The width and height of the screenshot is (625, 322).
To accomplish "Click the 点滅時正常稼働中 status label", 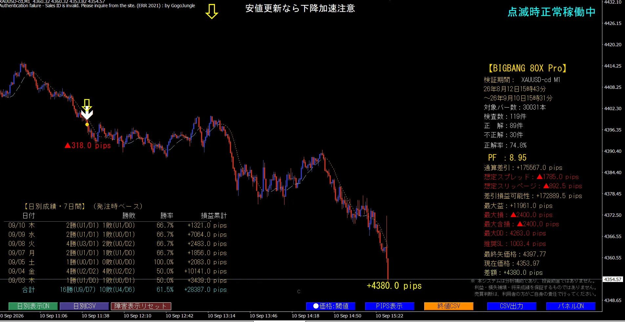I will (x=552, y=12).
